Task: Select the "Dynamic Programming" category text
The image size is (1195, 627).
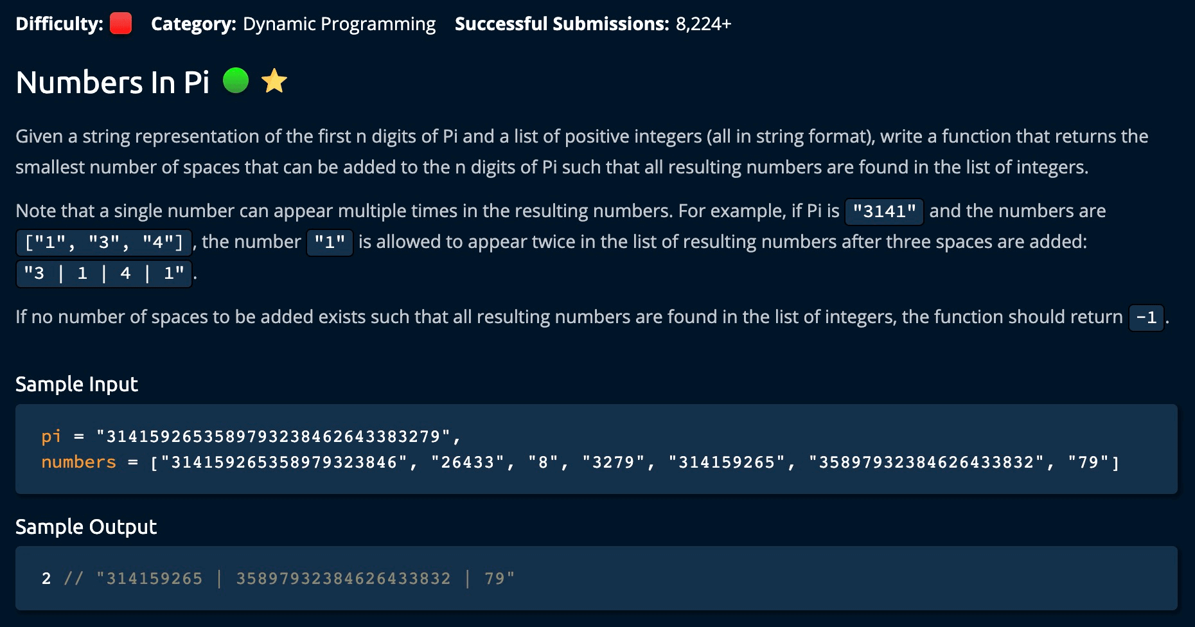Action: (x=339, y=24)
